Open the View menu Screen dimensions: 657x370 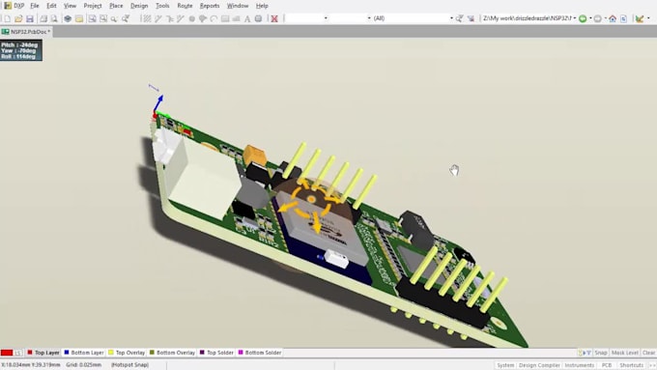click(70, 6)
